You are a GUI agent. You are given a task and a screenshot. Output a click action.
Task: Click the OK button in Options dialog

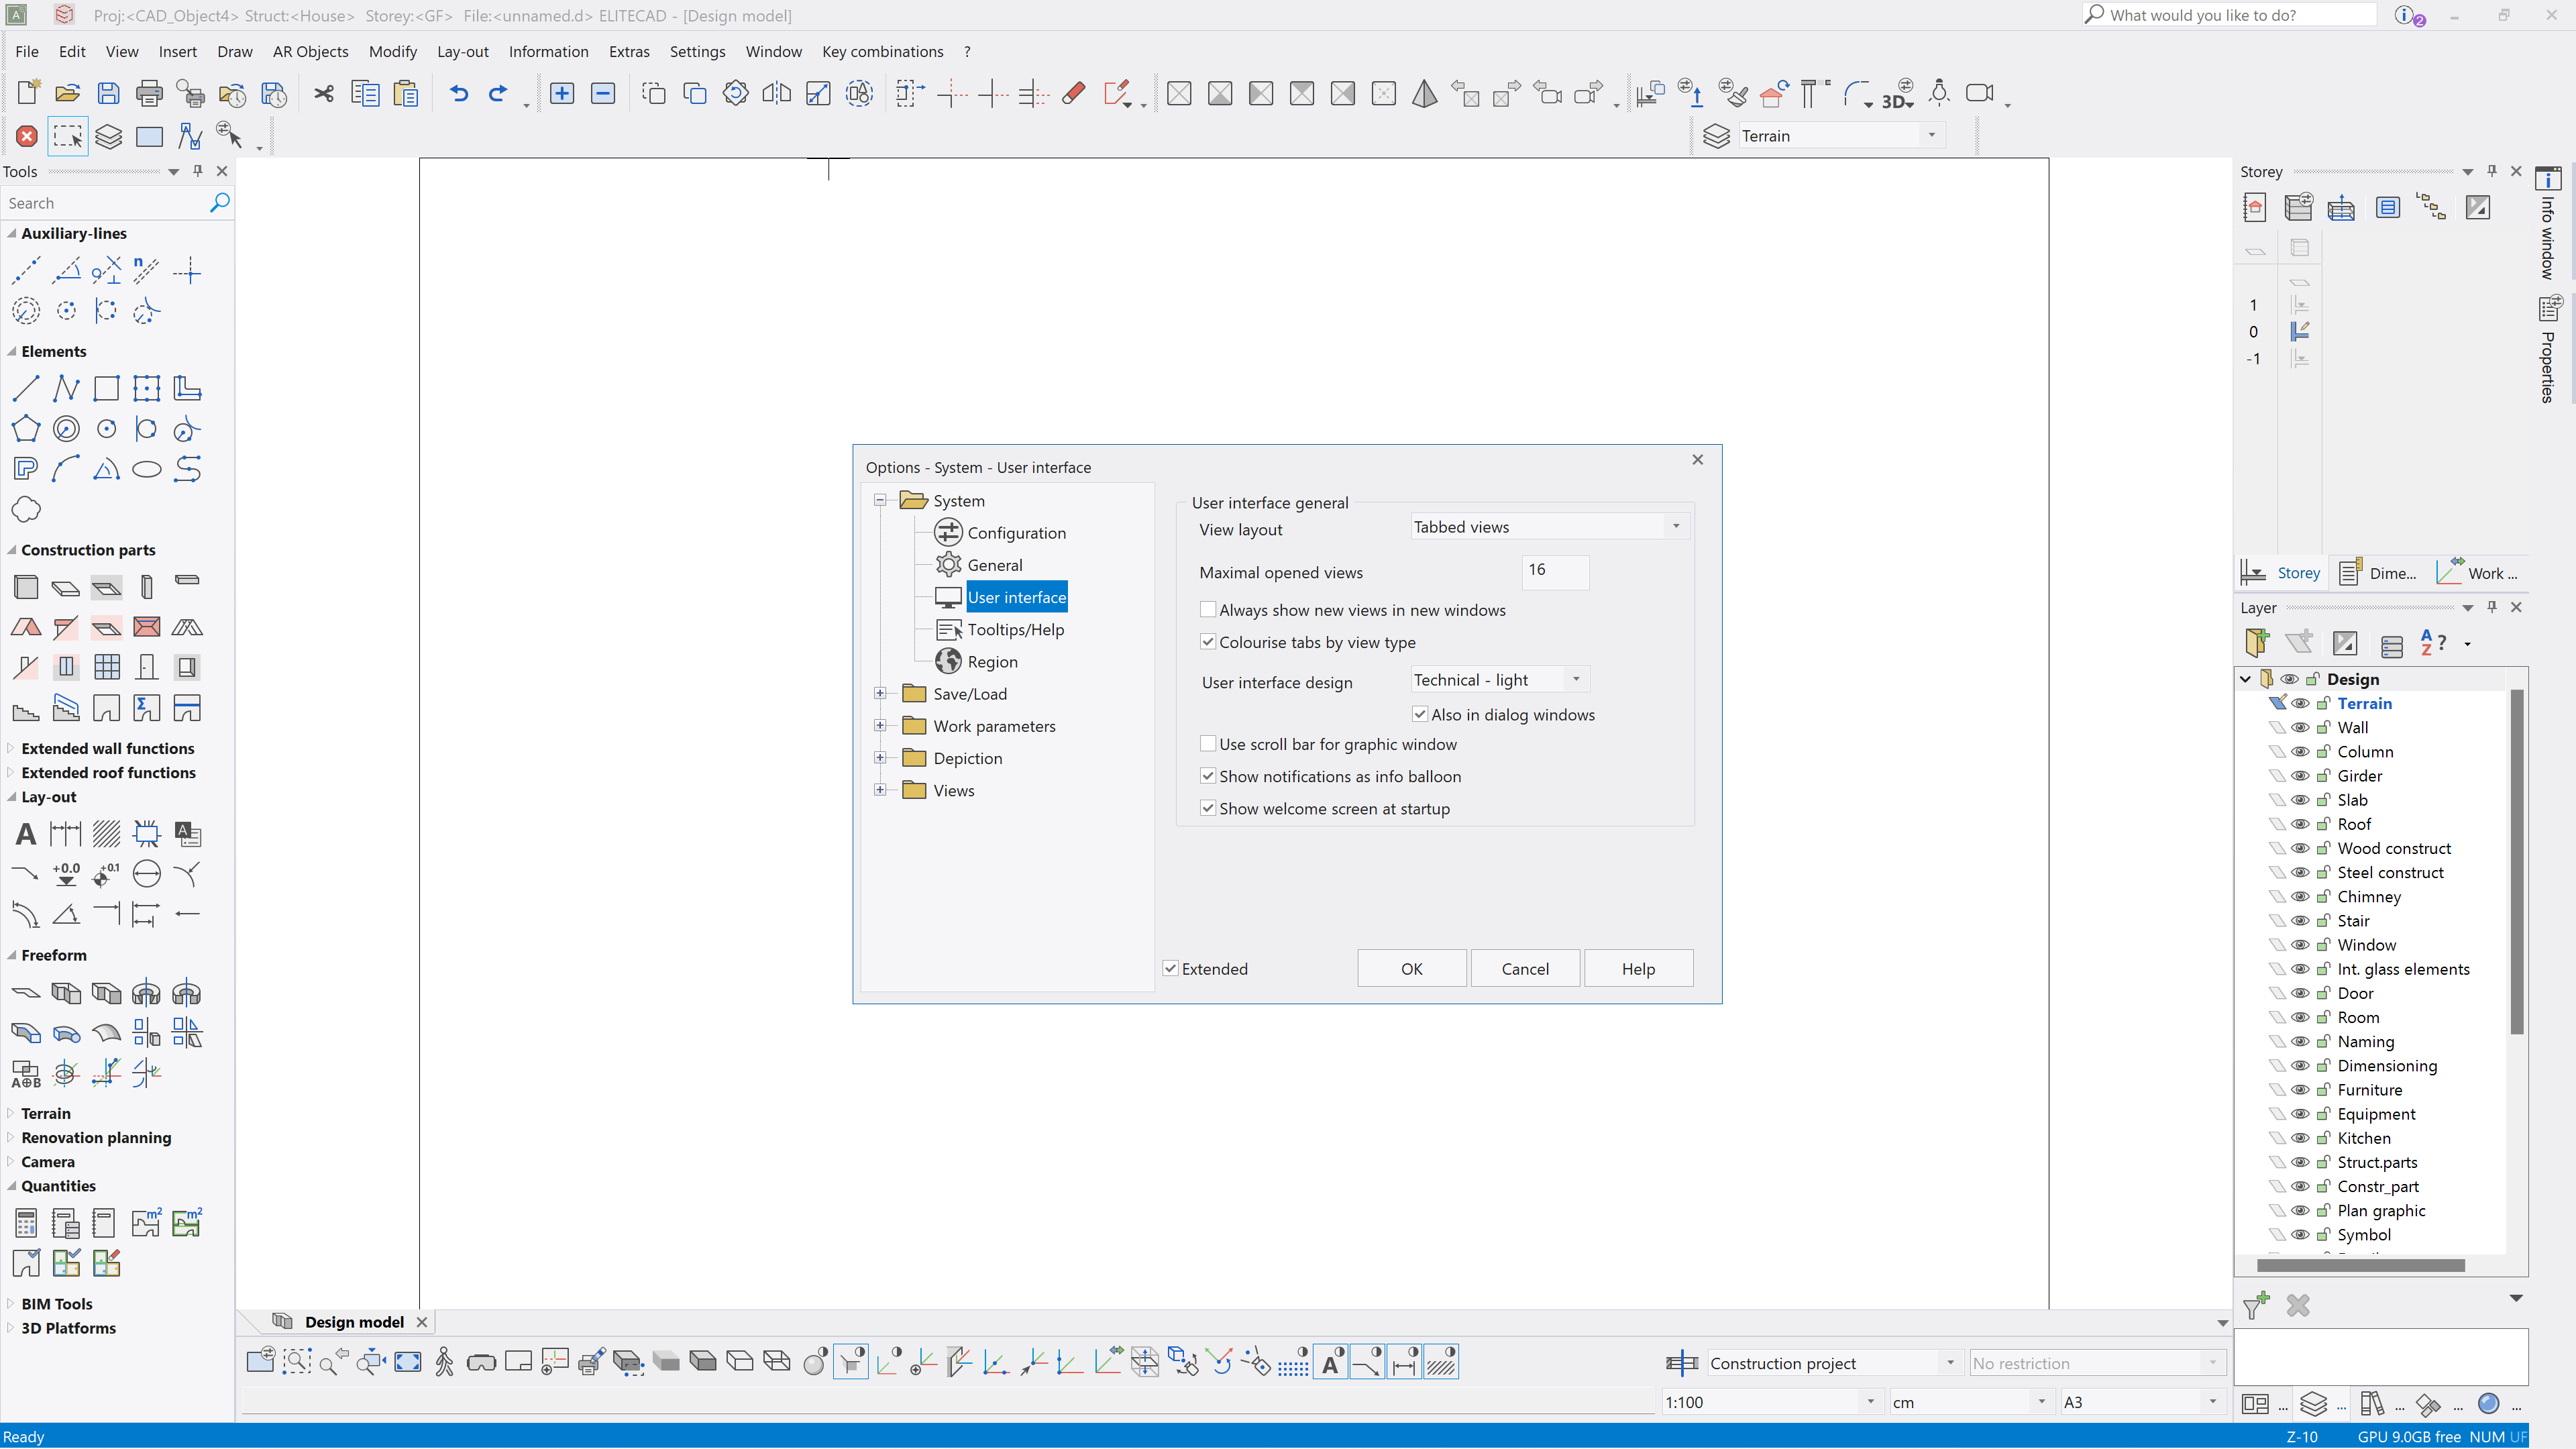(1411, 968)
